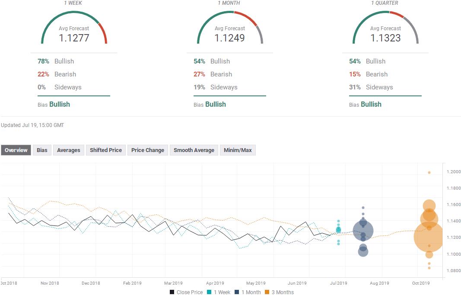Image resolution: width=461 pixels, height=295 pixels.
Task: Select the Minim/Max tab
Action: (238, 150)
